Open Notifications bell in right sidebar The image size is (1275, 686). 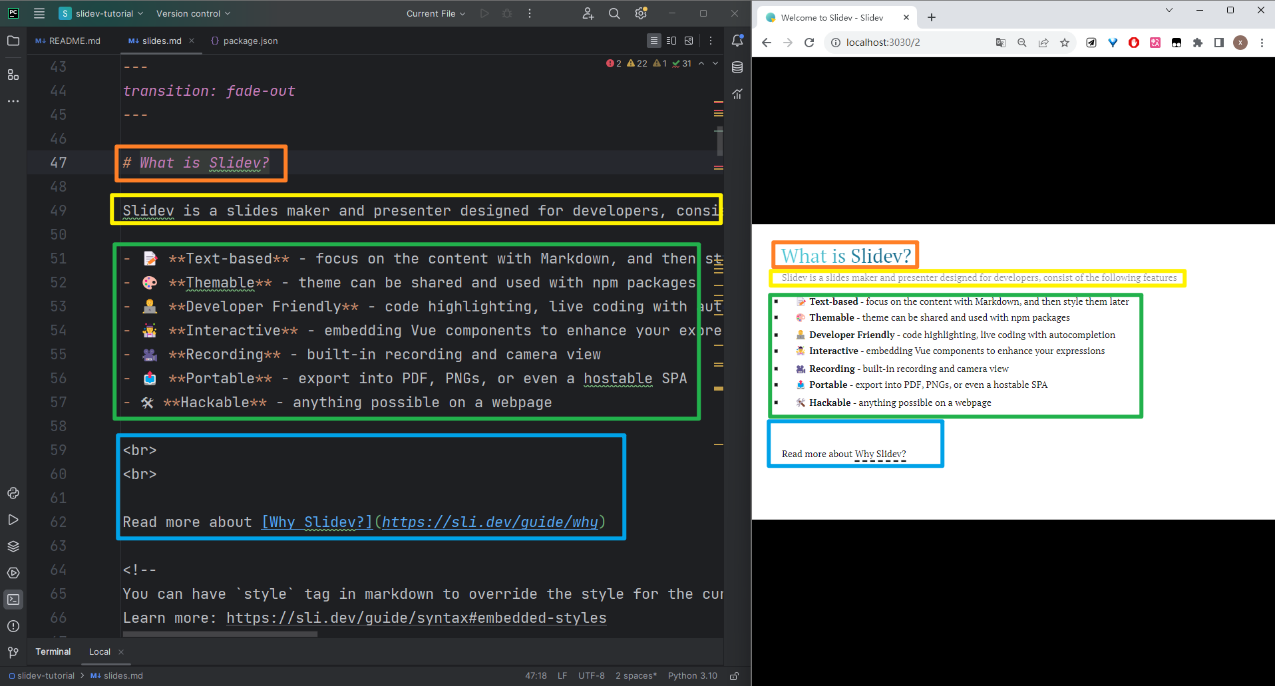(737, 41)
